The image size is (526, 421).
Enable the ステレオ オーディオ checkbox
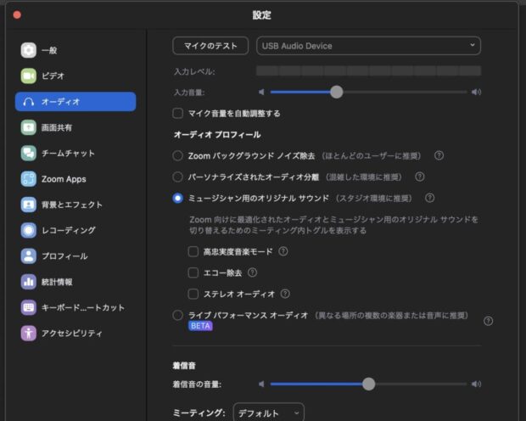coord(193,294)
